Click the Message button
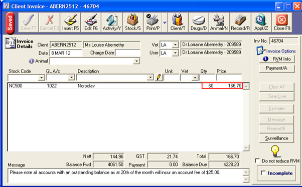The width and height of the screenshot is (302, 187). pos(276,120)
